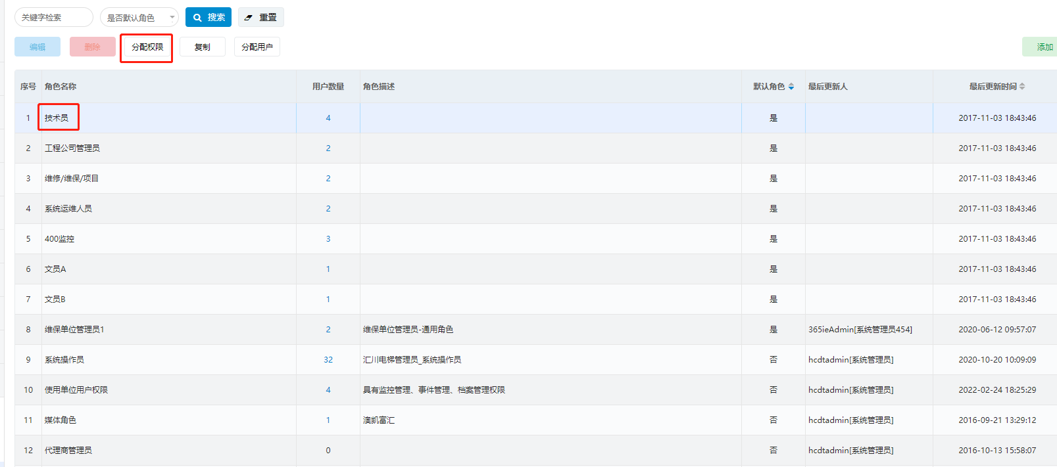The width and height of the screenshot is (1057, 467).
Task: Sort by 最后更新时间 column arrows
Action: pyautogui.click(x=1022, y=86)
